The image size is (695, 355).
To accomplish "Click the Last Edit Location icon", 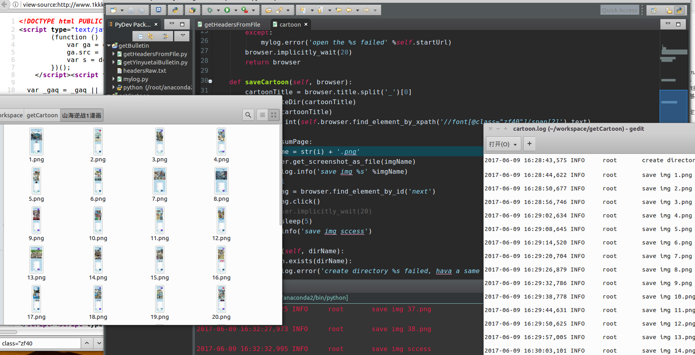I will pyautogui.click(x=339, y=10).
